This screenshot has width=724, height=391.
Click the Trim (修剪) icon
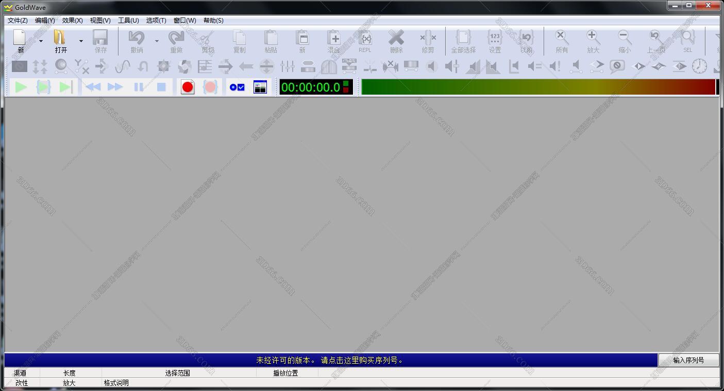click(428, 37)
